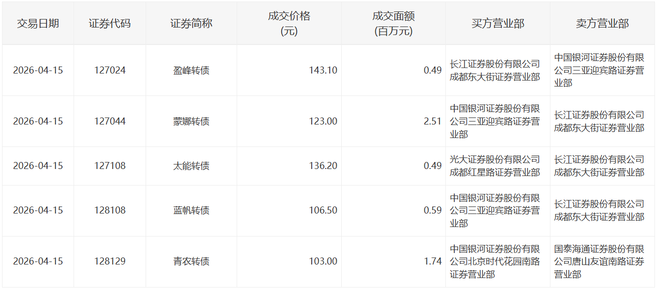Click the 青农转债 buyer branch cell
The height and width of the screenshot is (291, 659).
[x=495, y=261]
